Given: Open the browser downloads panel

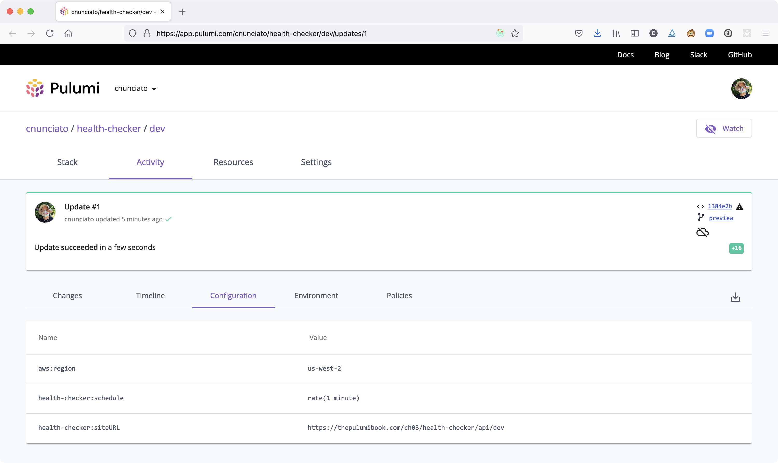Looking at the screenshot, I should (597, 33).
